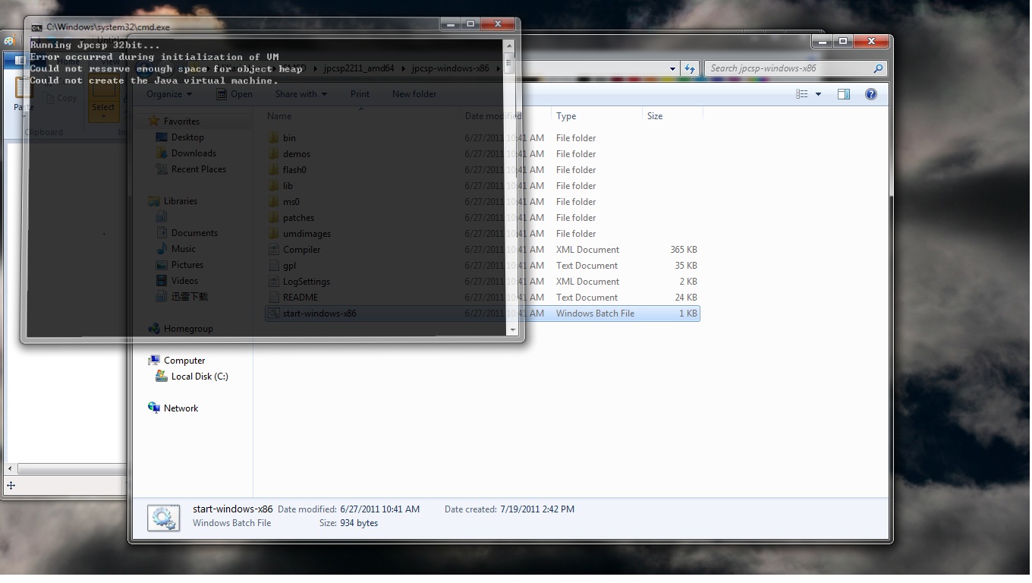Image resolution: width=1032 pixels, height=583 pixels.
Task: Click the magnifier icon in the search box
Action: pos(878,68)
